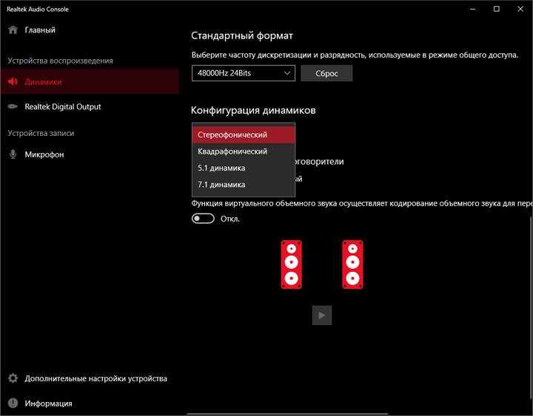
Task: Open the 48000Hz 24Bits format dropdown
Action: point(244,73)
